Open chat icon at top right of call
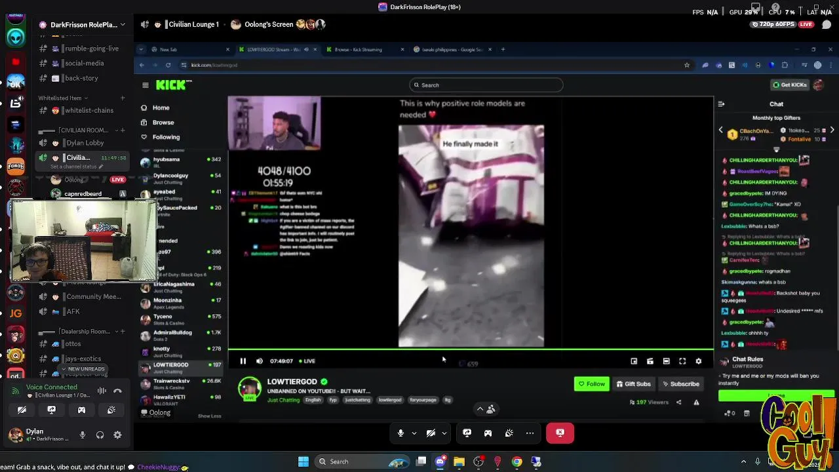 pyautogui.click(x=826, y=24)
